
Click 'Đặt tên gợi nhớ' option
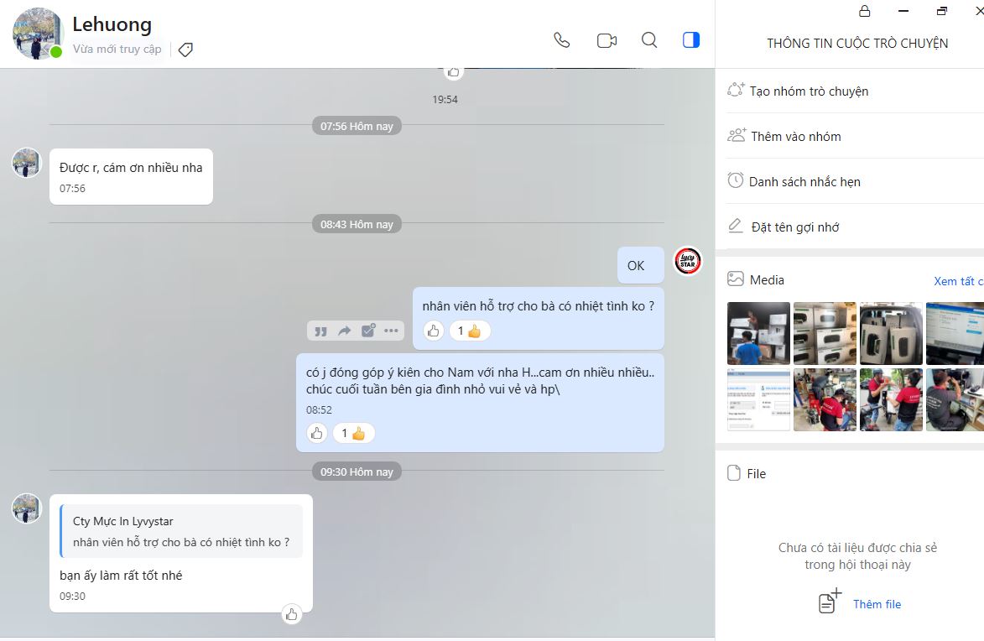[794, 227]
